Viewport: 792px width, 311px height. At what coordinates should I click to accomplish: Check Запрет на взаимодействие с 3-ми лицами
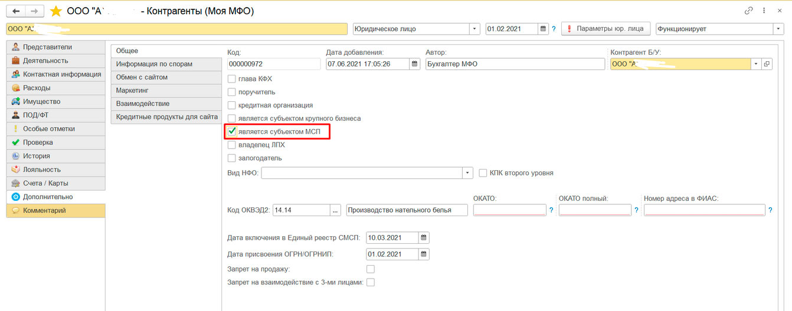(371, 282)
